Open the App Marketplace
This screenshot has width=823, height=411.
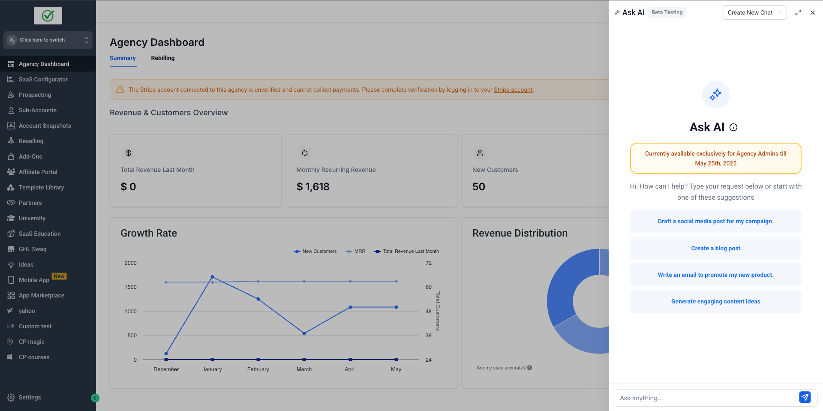pos(41,295)
